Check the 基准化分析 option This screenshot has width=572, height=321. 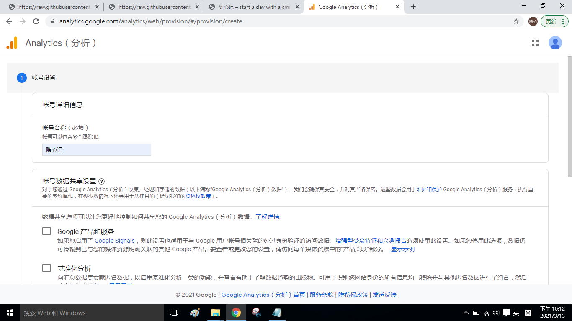[46, 268]
